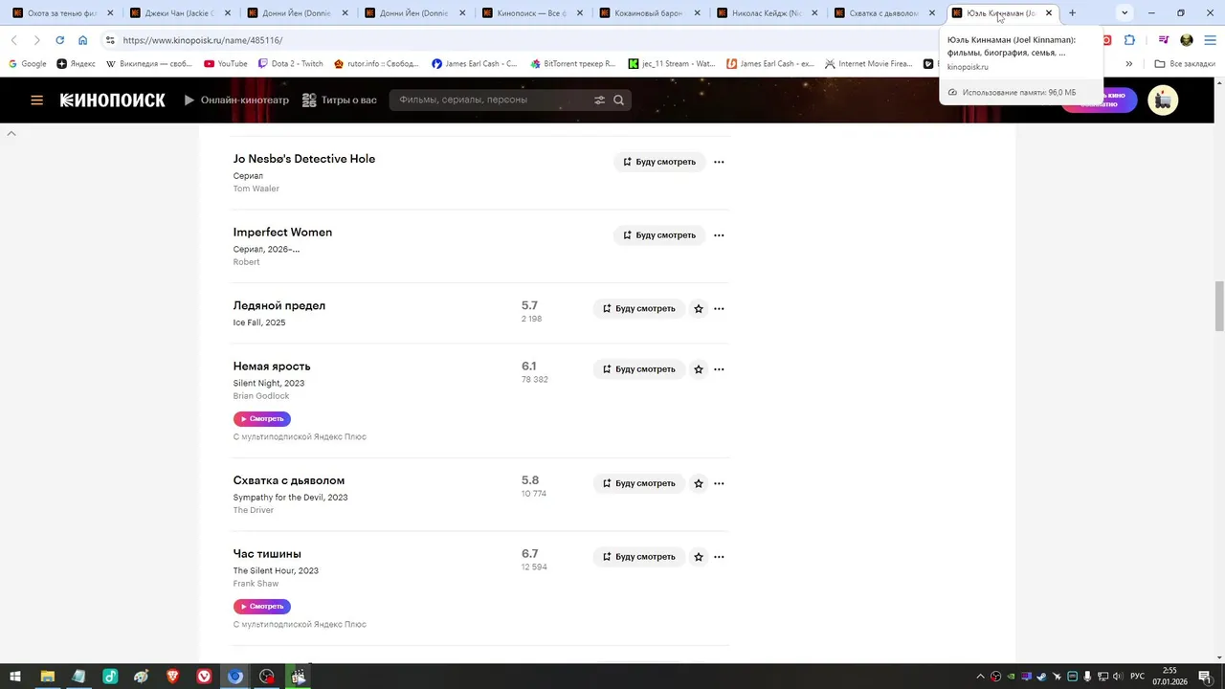Switch to Кокаиновый барон tab

pyautogui.click(x=649, y=13)
